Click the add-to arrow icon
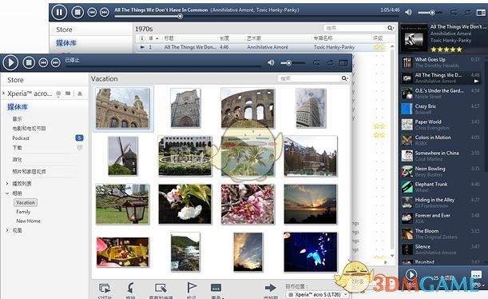Viewport: 488px width, 299px height. 271,288
